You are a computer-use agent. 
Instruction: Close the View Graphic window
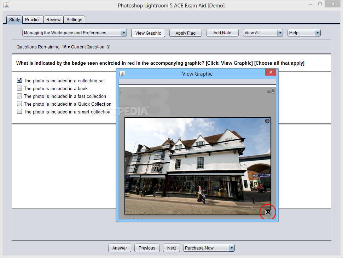coord(271,72)
